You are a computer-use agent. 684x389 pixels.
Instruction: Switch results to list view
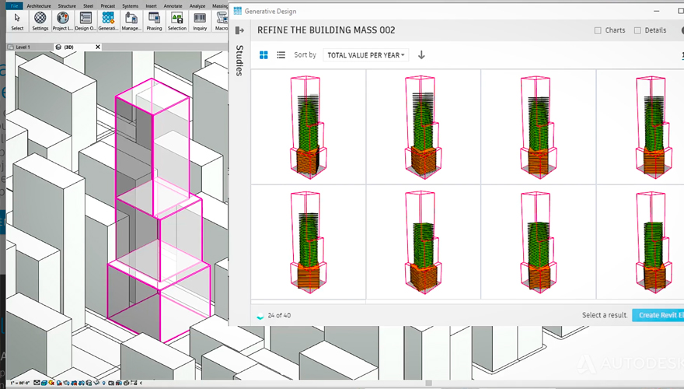click(281, 55)
